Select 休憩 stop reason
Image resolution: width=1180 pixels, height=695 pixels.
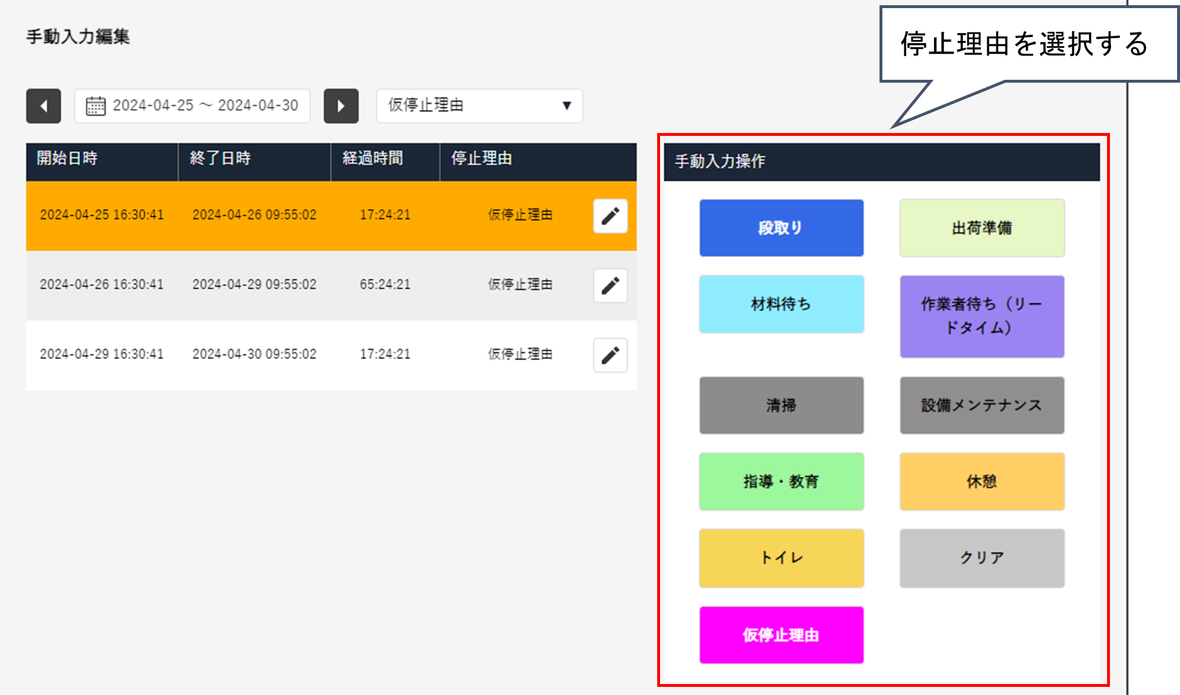pyautogui.click(x=982, y=482)
